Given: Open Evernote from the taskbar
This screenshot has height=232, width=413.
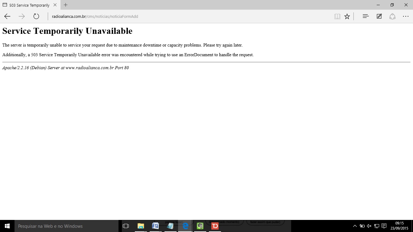Looking at the screenshot, I should coord(200,226).
